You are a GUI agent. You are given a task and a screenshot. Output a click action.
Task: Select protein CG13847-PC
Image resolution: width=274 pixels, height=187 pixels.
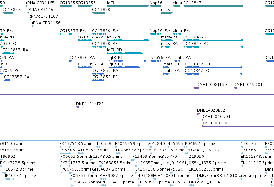click(213, 74)
